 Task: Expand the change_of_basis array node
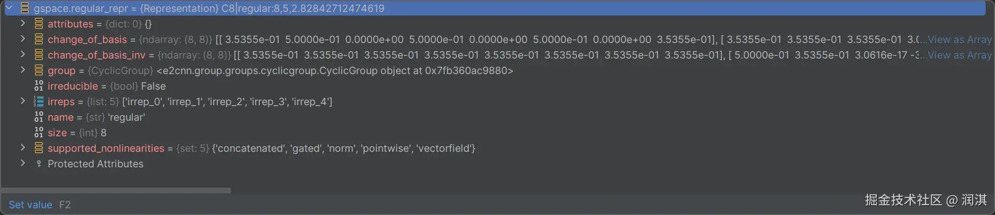[x=23, y=39]
